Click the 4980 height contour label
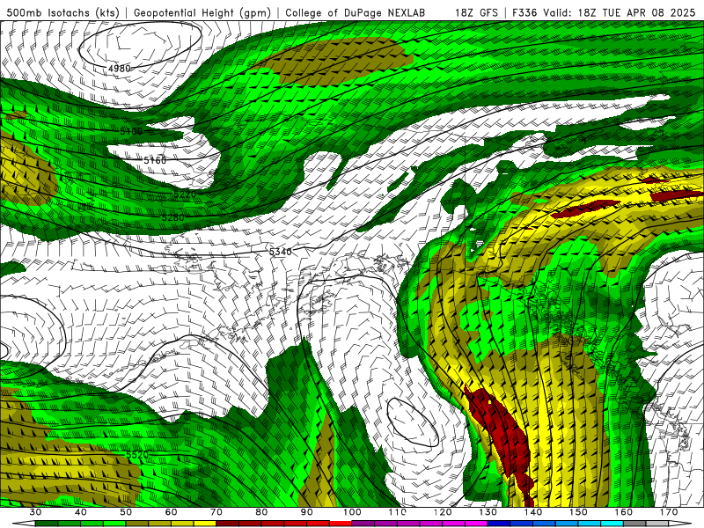 point(120,69)
